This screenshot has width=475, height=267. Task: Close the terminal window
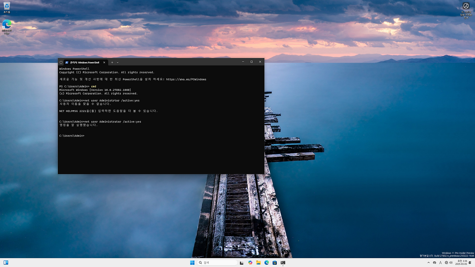tap(260, 62)
